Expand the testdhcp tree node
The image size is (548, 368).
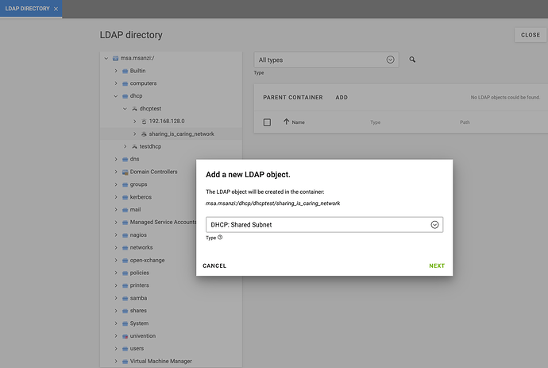pyautogui.click(x=125, y=146)
